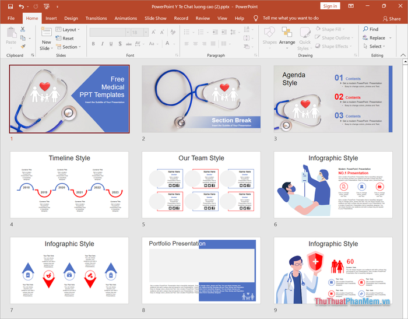This screenshot has height=319, width=408.
Task: Collapse the ribbon with chevron arrow
Action: click(x=403, y=55)
